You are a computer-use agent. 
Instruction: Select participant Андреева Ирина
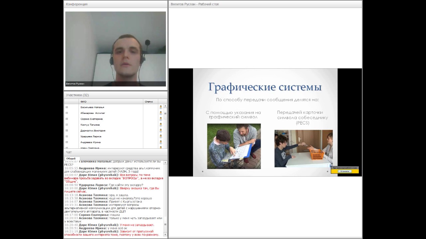[x=90, y=142]
